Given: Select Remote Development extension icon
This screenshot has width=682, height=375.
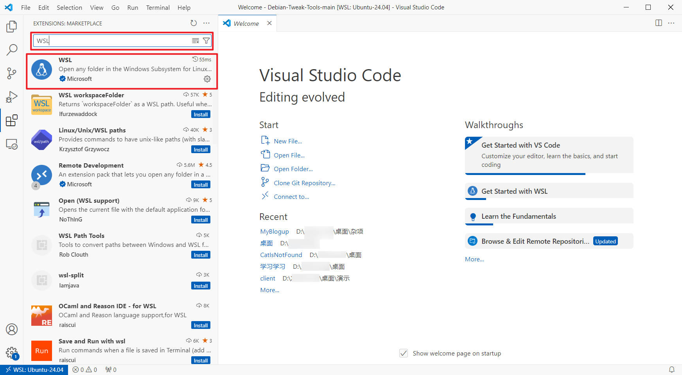Looking at the screenshot, I should [x=41, y=175].
